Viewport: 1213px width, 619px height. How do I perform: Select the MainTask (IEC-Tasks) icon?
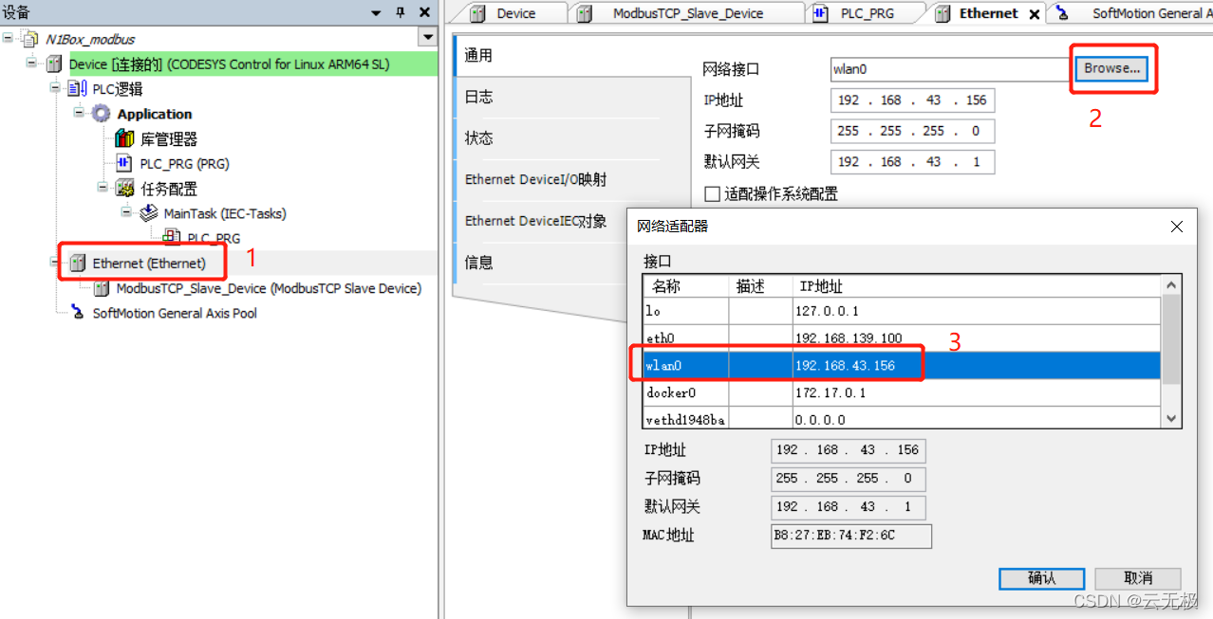pyautogui.click(x=149, y=213)
